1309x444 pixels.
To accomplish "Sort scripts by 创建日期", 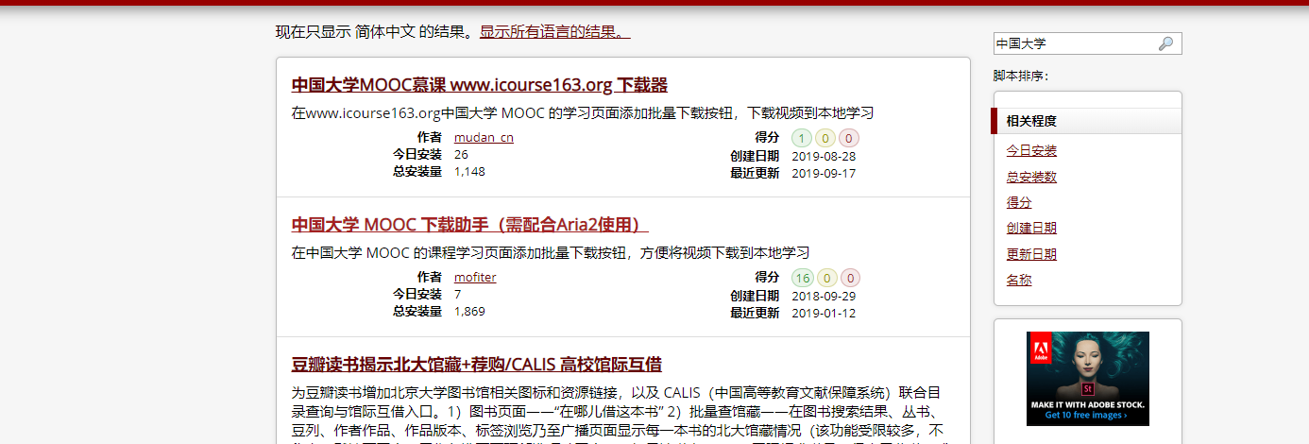I will pyautogui.click(x=1031, y=229).
